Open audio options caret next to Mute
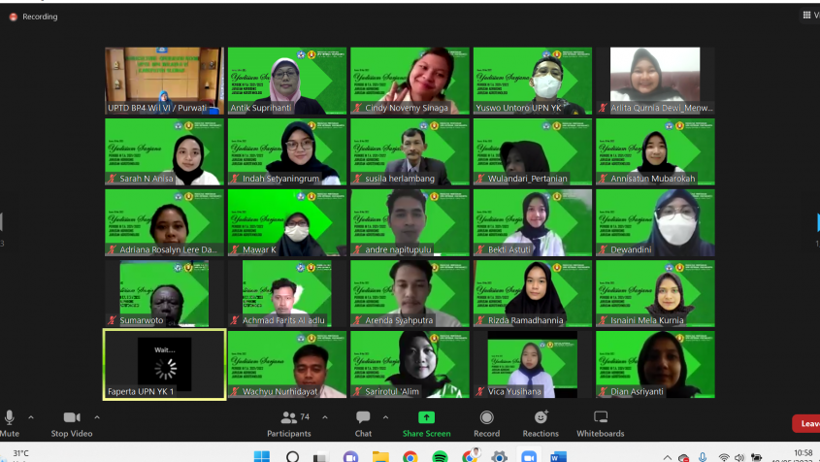 point(31,417)
